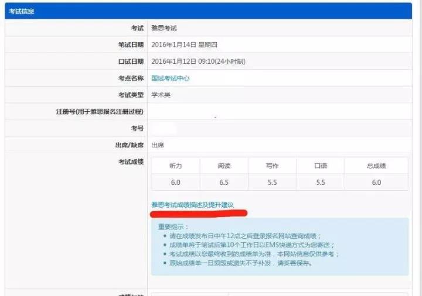Click the 6.0 score under 总成绩
422x296 pixels.
(x=376, y=183)
